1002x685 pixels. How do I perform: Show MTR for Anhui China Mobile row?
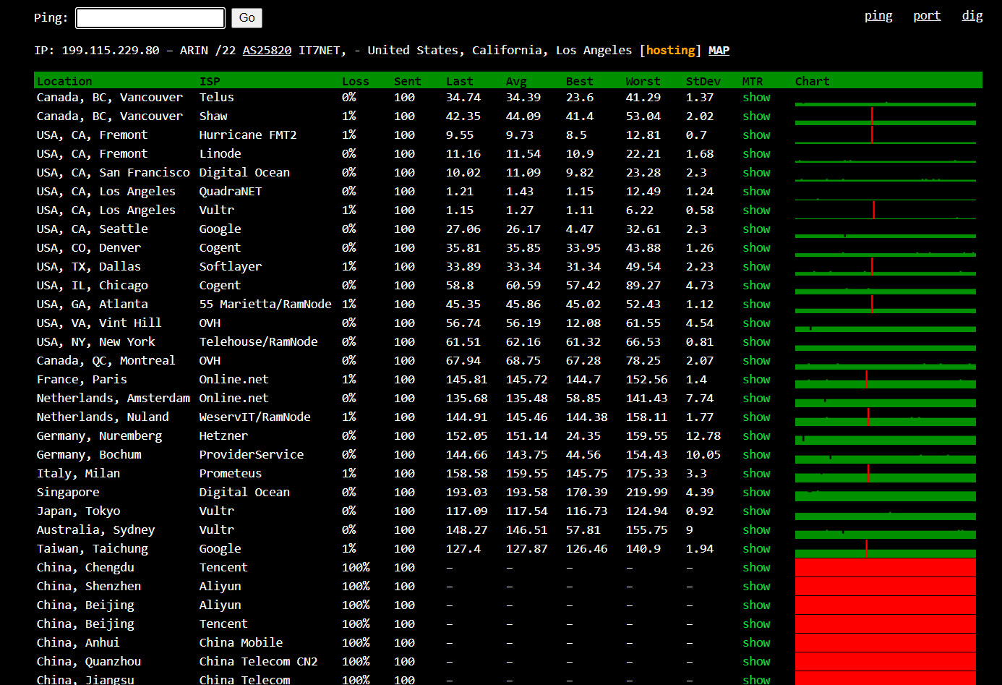point(756,643)
